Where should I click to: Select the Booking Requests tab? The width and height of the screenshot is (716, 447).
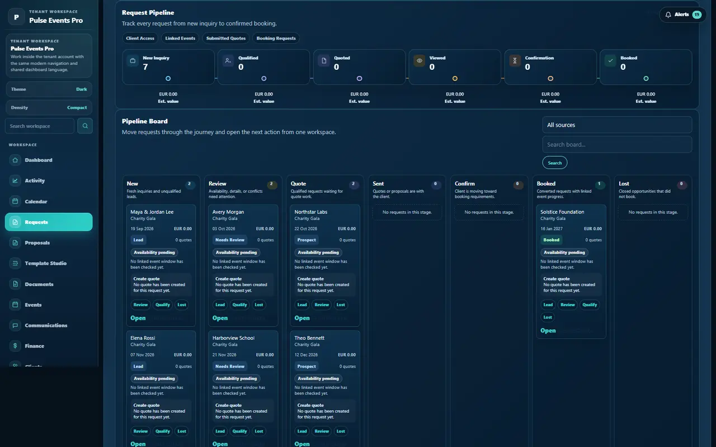[276, 38]
